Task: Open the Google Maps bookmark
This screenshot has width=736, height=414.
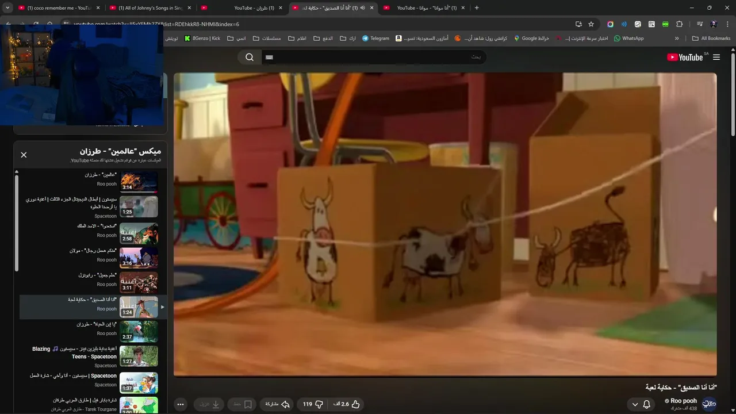Action: click(x=531, y=39)
